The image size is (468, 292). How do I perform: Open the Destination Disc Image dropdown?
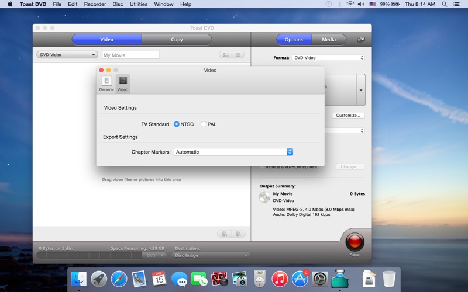211,255
